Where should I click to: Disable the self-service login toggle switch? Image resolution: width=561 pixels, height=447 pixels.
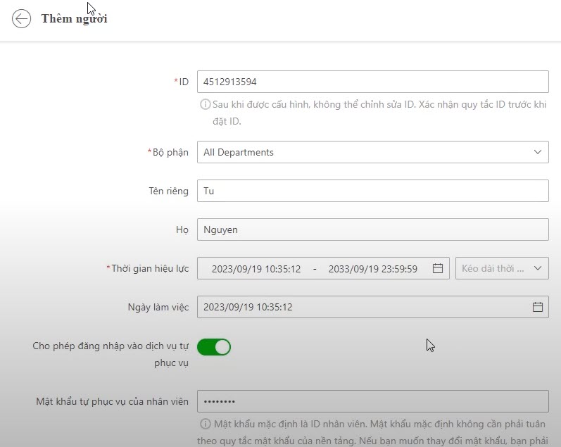coord(214,347)
